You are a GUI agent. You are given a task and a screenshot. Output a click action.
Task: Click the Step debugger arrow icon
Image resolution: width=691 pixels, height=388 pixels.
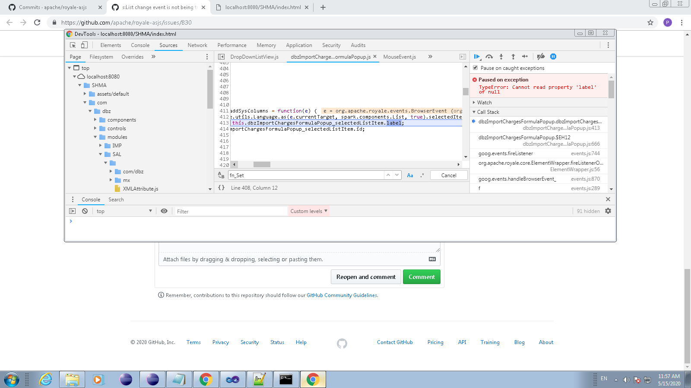525,56
